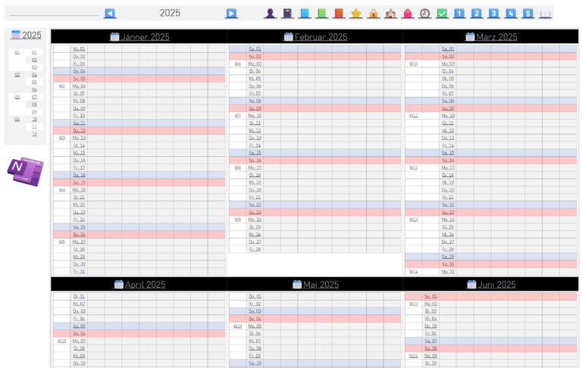Click the blue number 3 icon

(493, 14)
